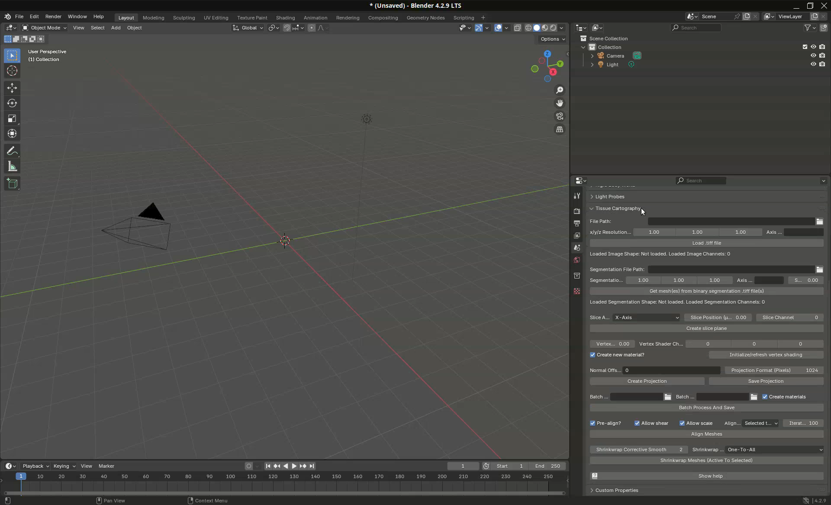Select the Measure tool
Viewport: 831px width, 505px height.
[12, 167]
